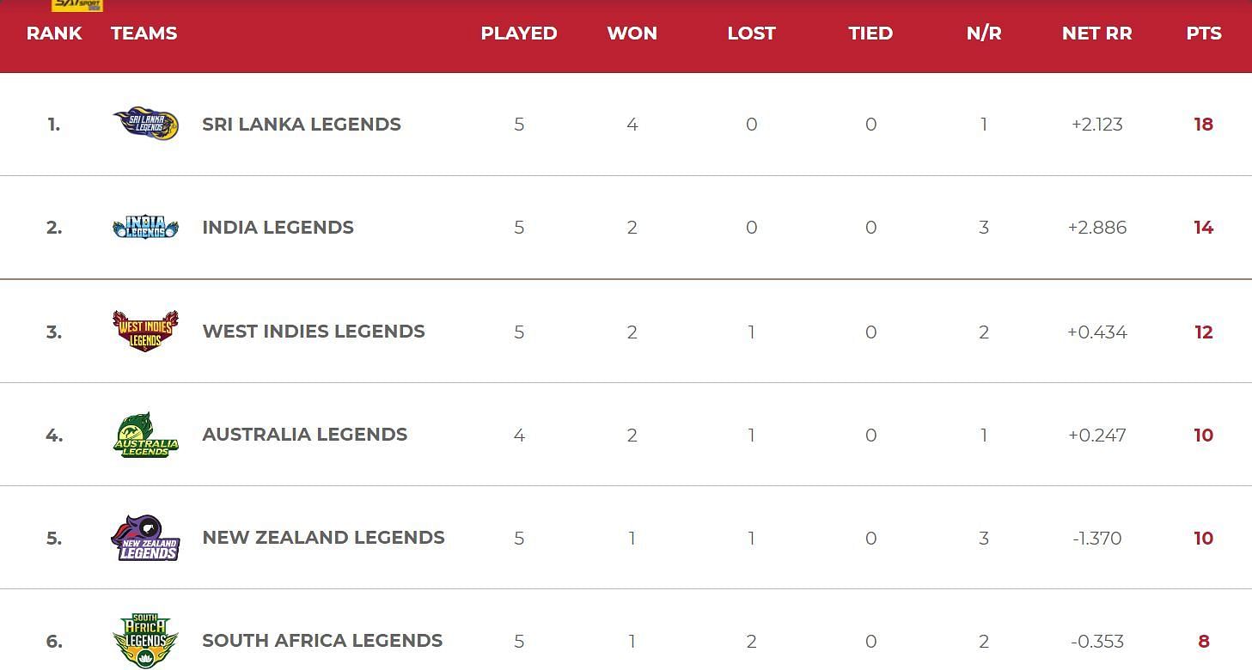The image size is (1252, 670).
Task: Sort table by the PTS column header
Action: (1204, 33)
